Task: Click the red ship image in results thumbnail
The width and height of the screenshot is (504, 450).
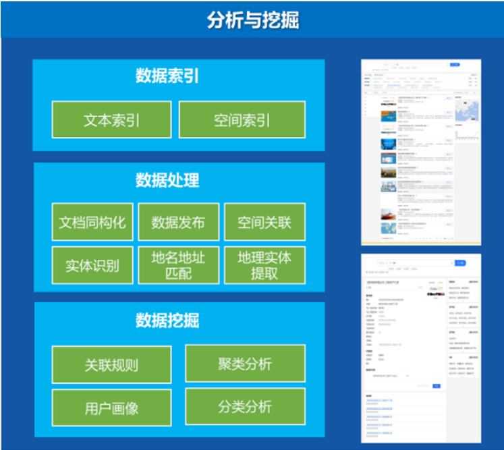Action: click(x=388, y=215)
